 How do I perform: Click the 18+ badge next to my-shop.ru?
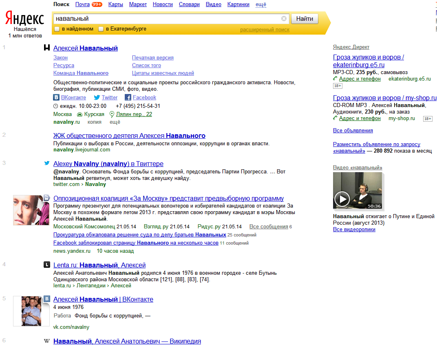pyautogui.click(x=428, y=119)
